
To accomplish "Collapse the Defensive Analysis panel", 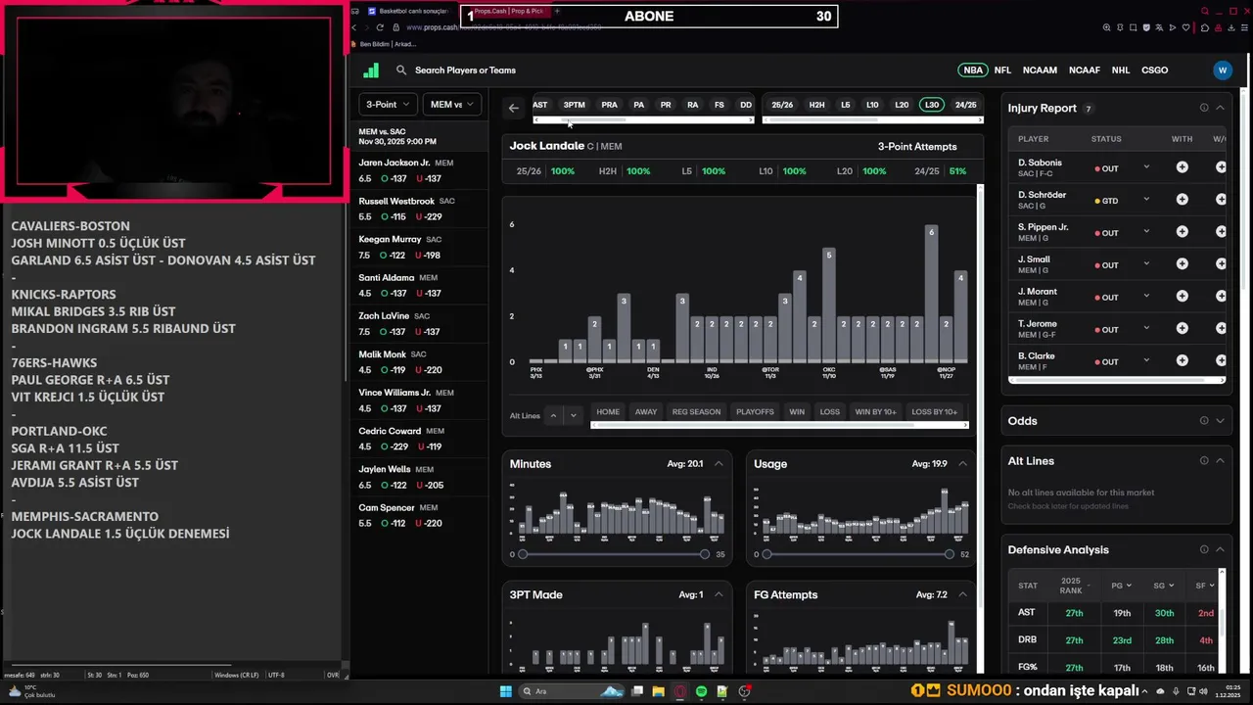I will [1220, 550].
